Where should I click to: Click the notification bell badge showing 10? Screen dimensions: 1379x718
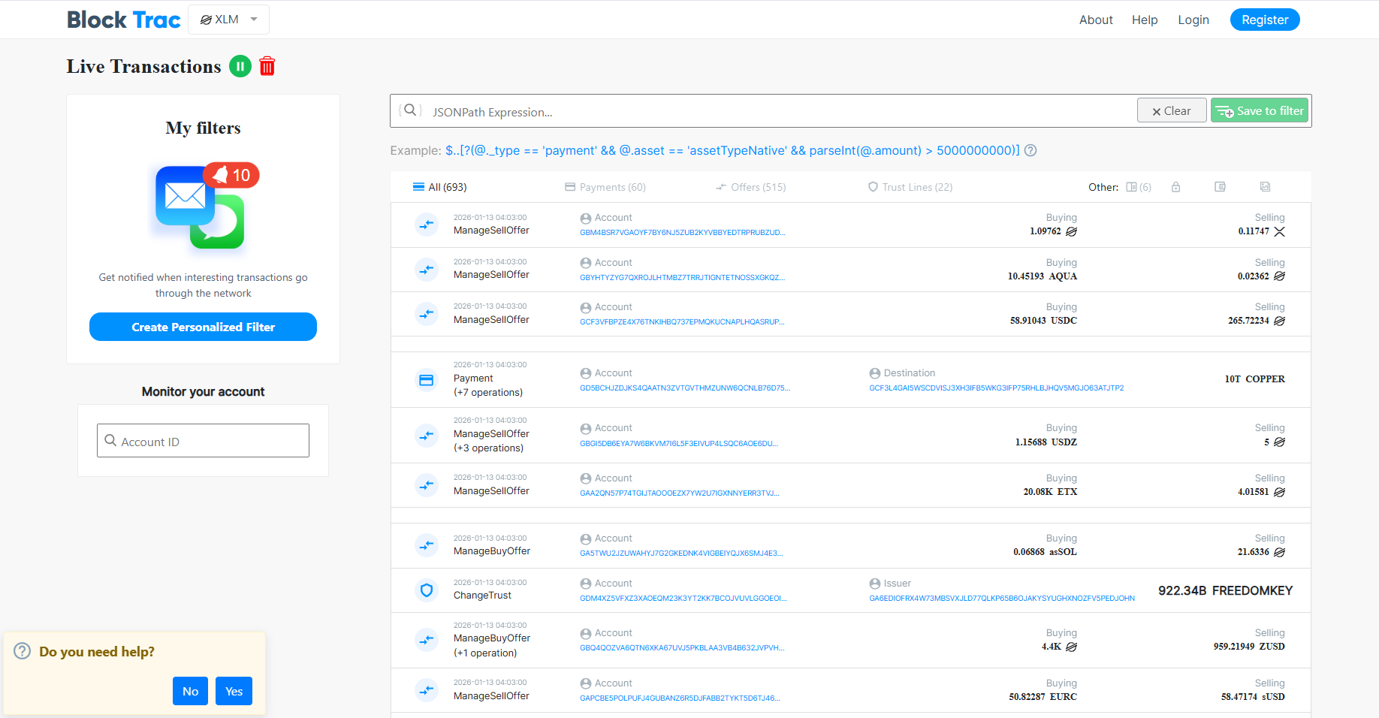tap(231, 175)
